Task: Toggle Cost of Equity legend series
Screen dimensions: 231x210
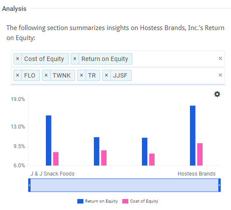Action: (140, 201)
